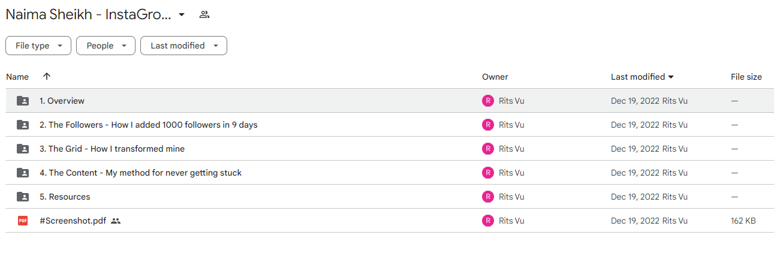Expand the Last modified filter

tap(183, 46)
